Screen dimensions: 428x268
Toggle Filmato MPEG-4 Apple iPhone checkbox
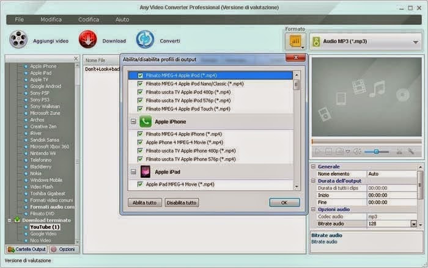point(140,134)
